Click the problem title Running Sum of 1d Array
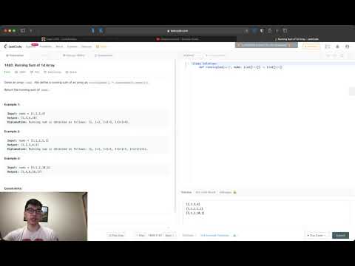This screenshot has width=355, height=266. pyautogui.click(x=30, y=65)
